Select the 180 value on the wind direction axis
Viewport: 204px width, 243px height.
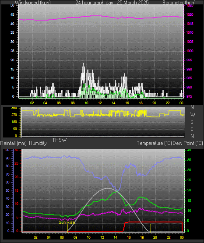click(x=14, y=122)
